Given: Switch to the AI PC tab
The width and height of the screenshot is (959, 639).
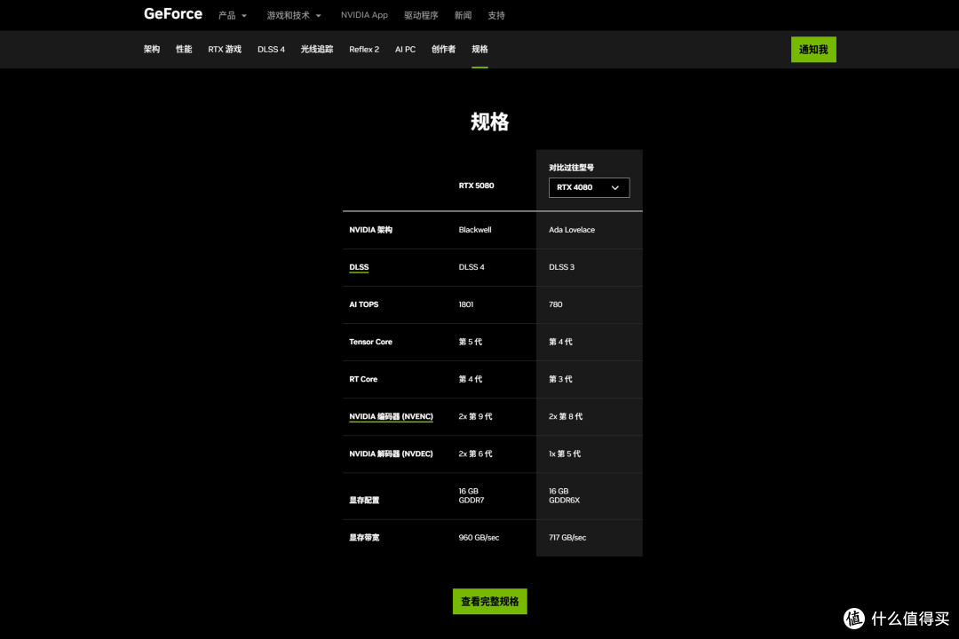Looking at the screenshot, I should 405,49.
